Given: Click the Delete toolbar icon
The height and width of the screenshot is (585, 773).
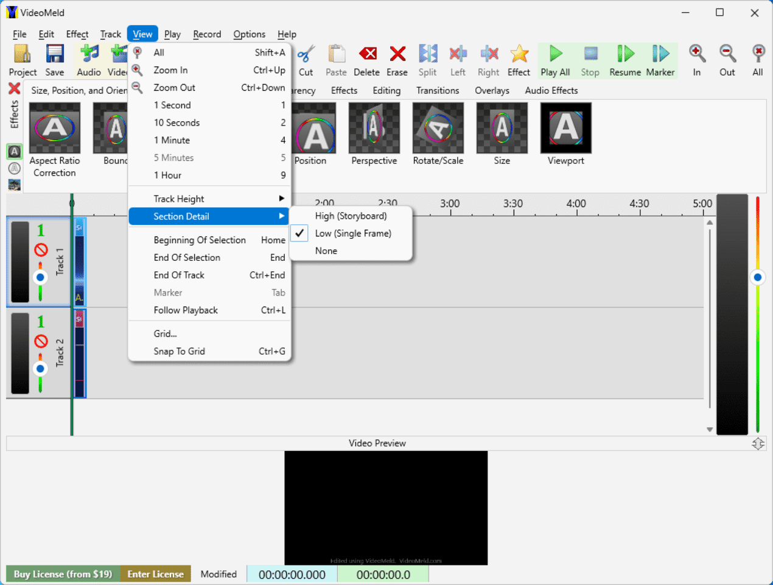Looking at the screenshot, I should pyautogui.click(x=366, y=60).
